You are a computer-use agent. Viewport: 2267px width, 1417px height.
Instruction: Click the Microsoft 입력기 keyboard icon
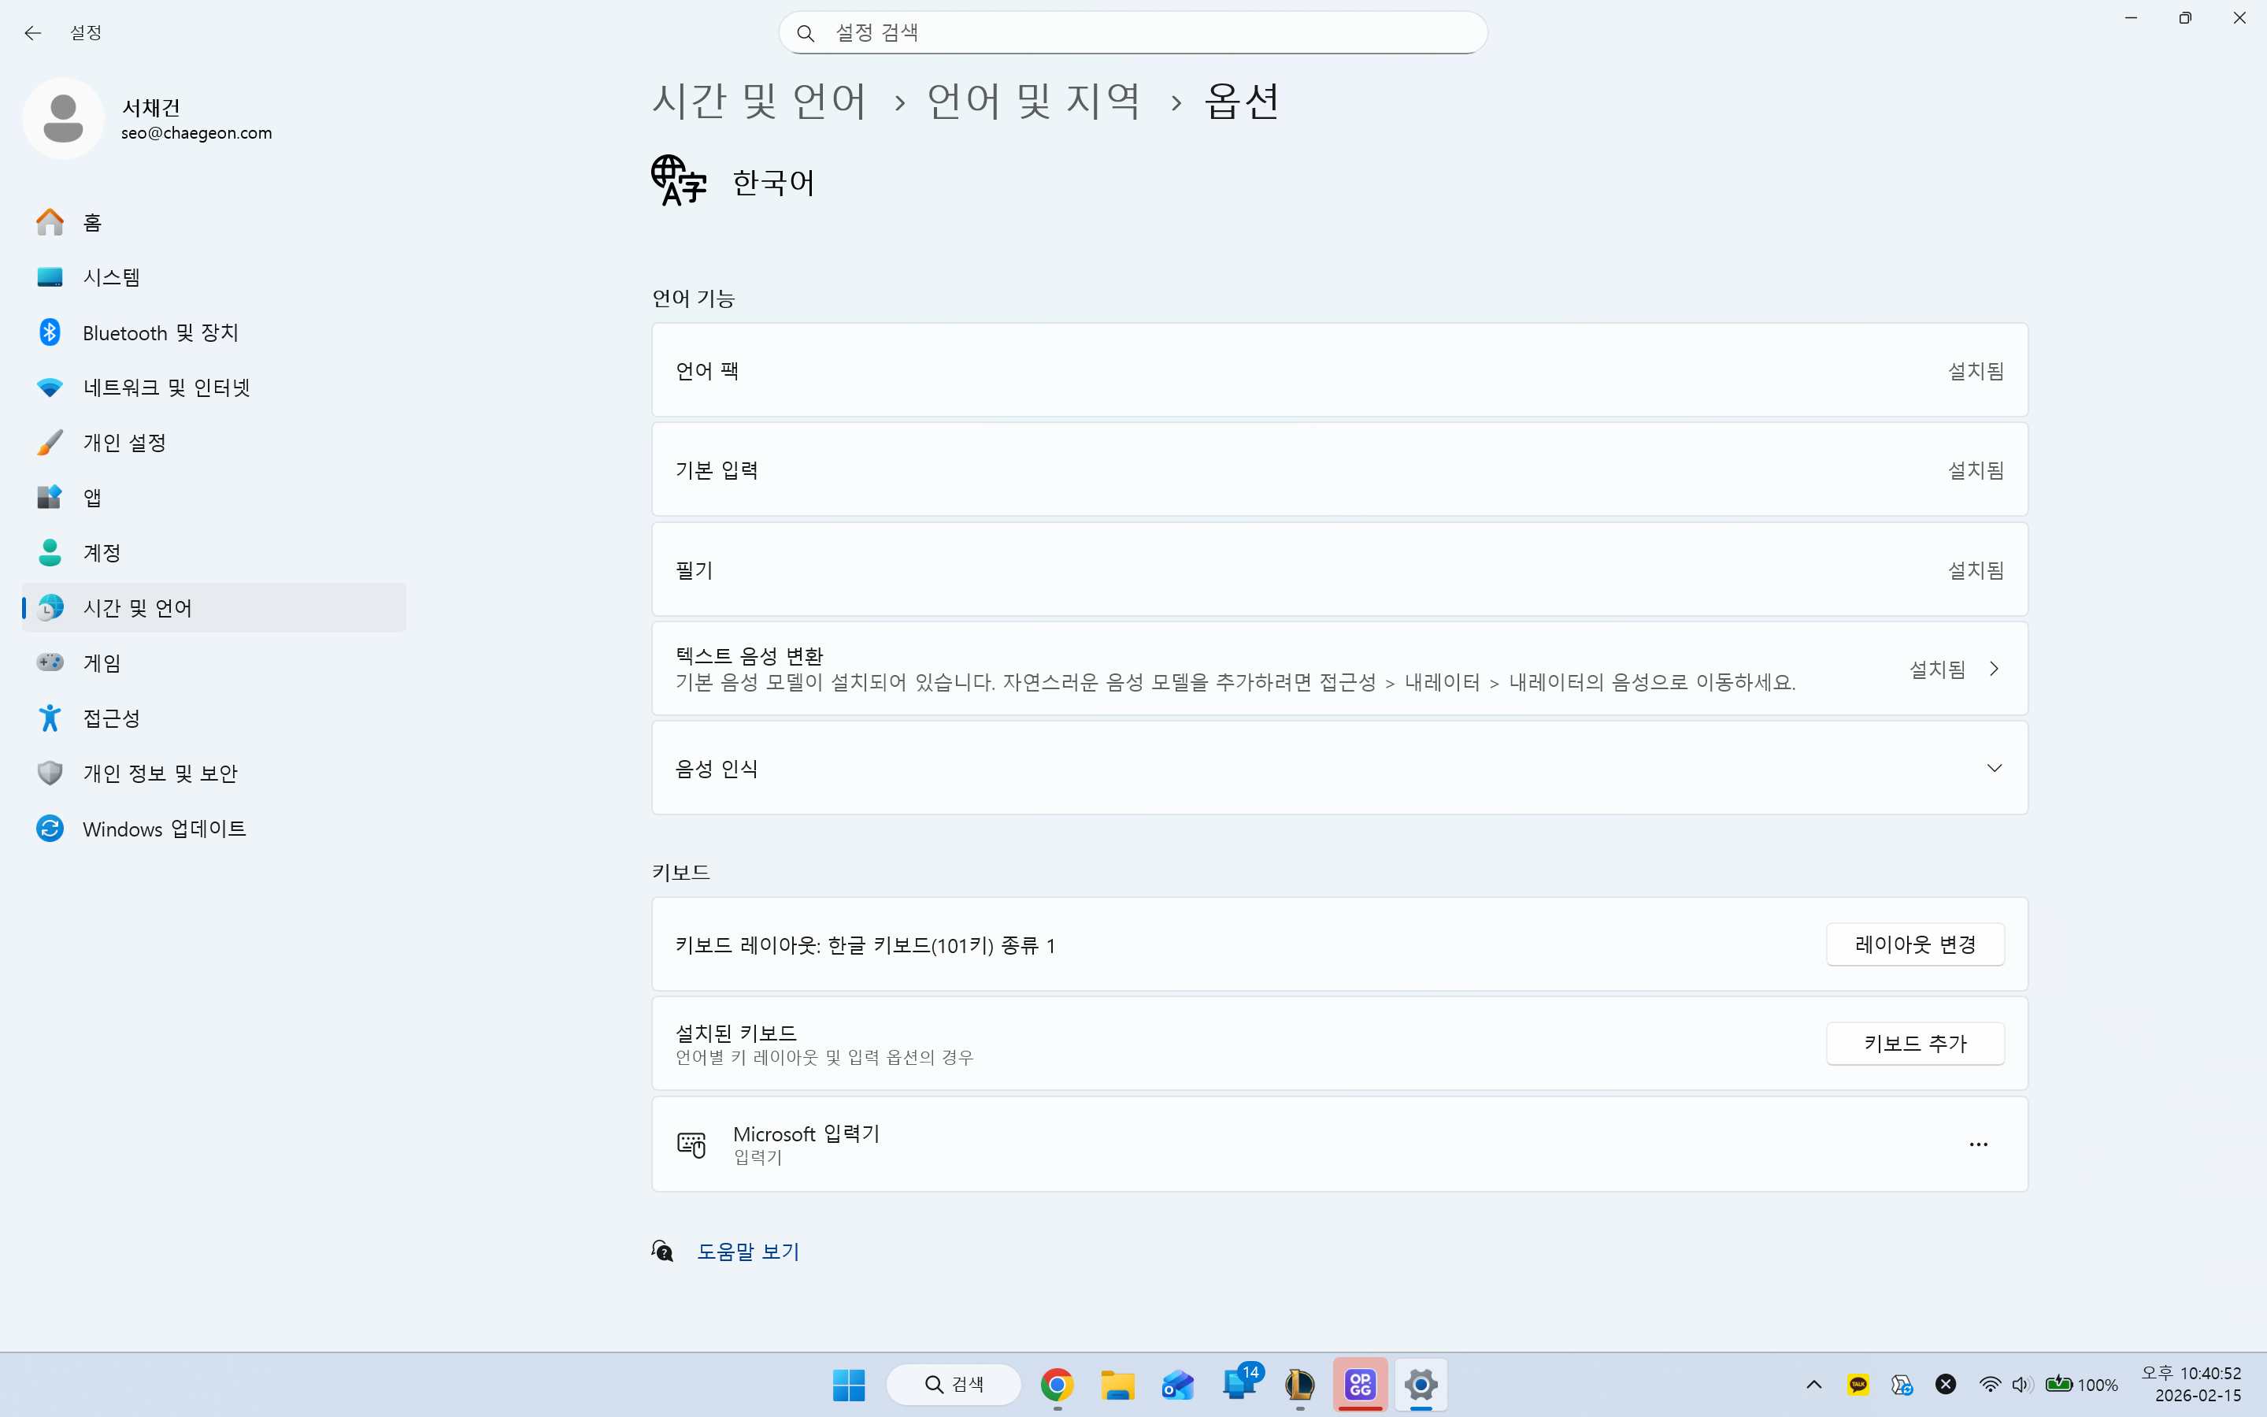[x=691, y=1144]
